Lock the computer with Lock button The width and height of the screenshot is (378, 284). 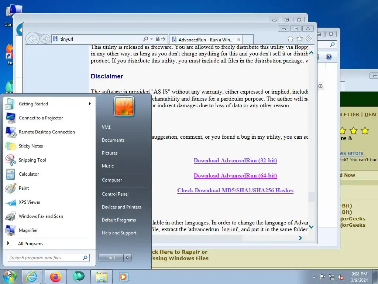point(111,258)
